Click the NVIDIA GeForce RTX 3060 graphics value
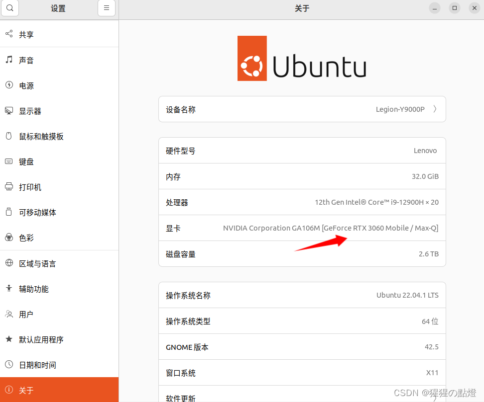The image size is (484, 402). pos(331,228)
